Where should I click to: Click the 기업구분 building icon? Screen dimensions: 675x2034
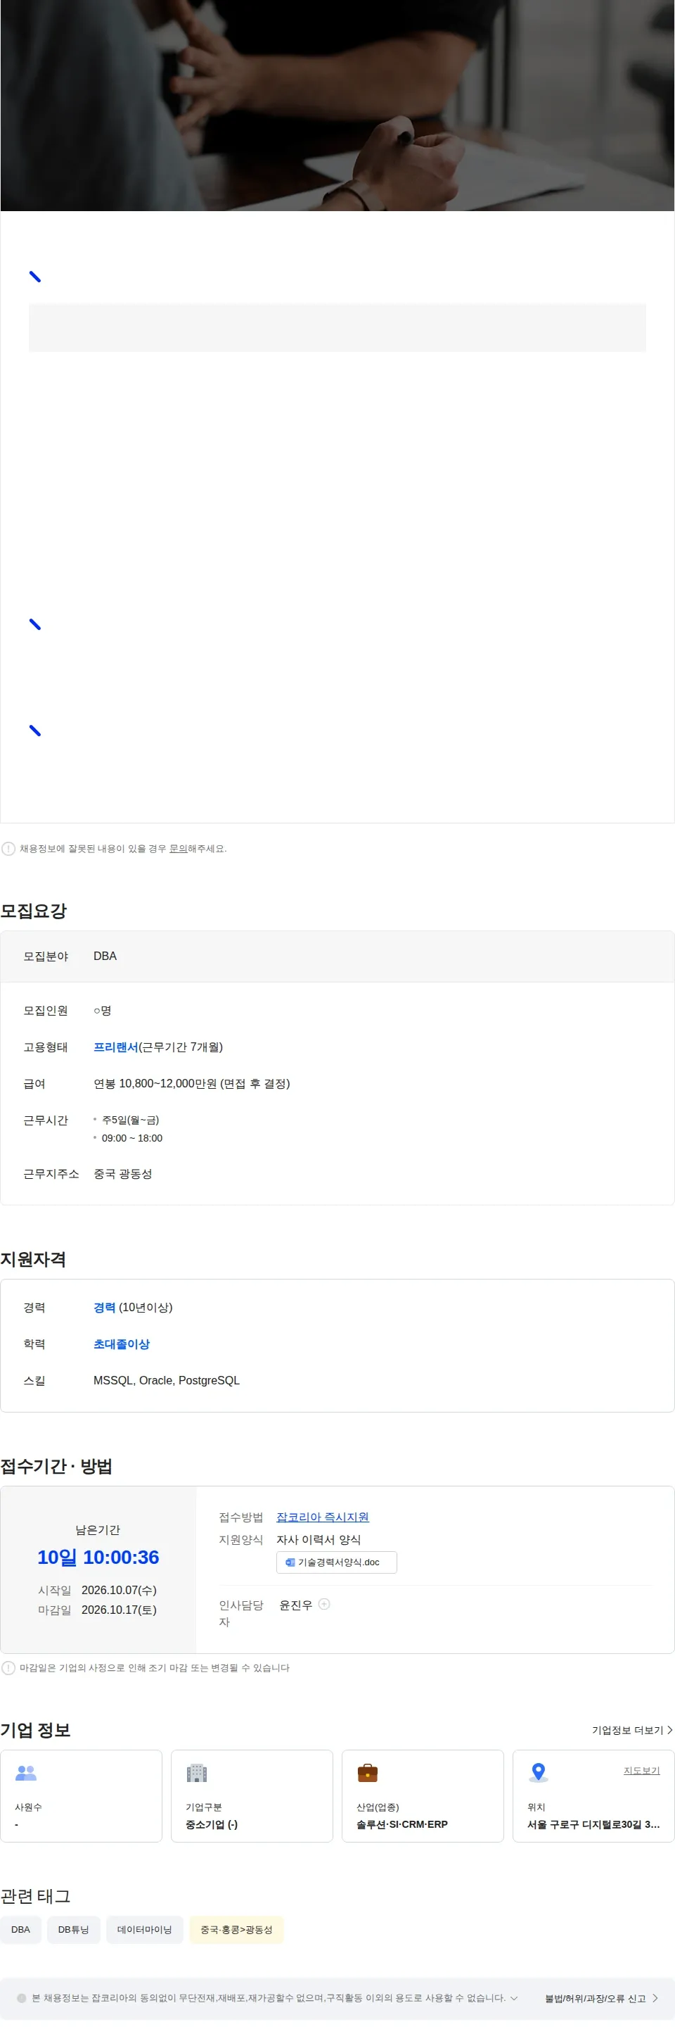197,1773
